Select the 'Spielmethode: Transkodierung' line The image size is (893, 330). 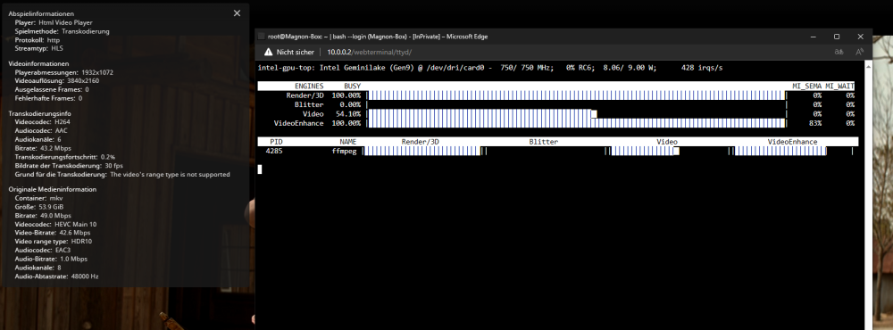(63, 32)
